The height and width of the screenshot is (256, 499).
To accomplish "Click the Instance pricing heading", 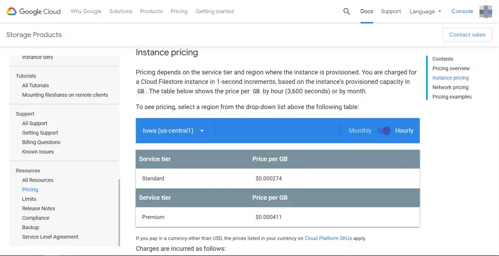I will click(167, 53).
